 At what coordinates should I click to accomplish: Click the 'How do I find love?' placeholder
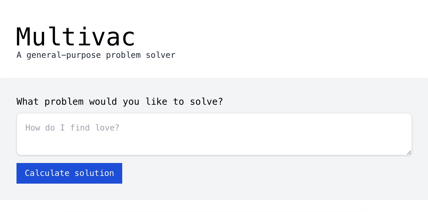pyautogui.click(x=72, y=128)
